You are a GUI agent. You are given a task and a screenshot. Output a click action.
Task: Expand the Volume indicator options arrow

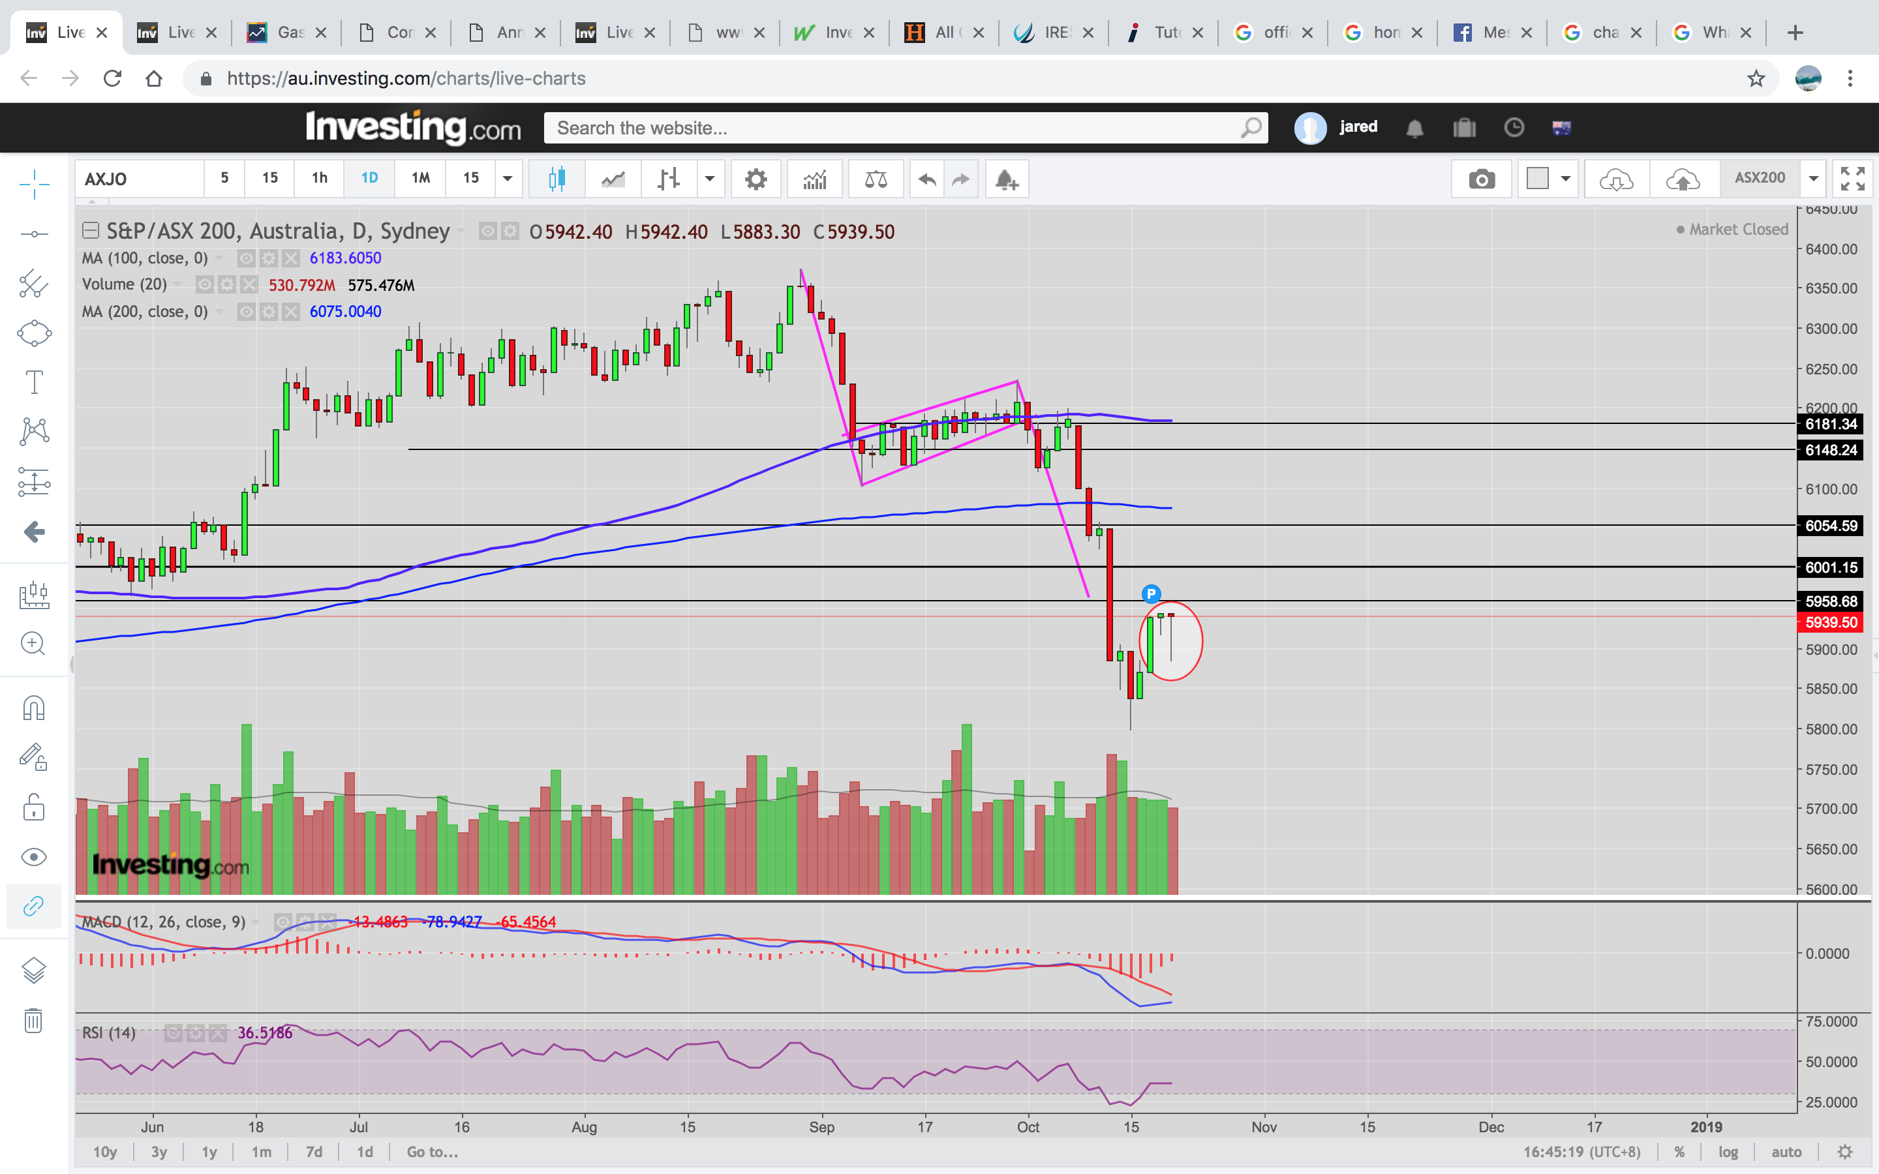179,285
